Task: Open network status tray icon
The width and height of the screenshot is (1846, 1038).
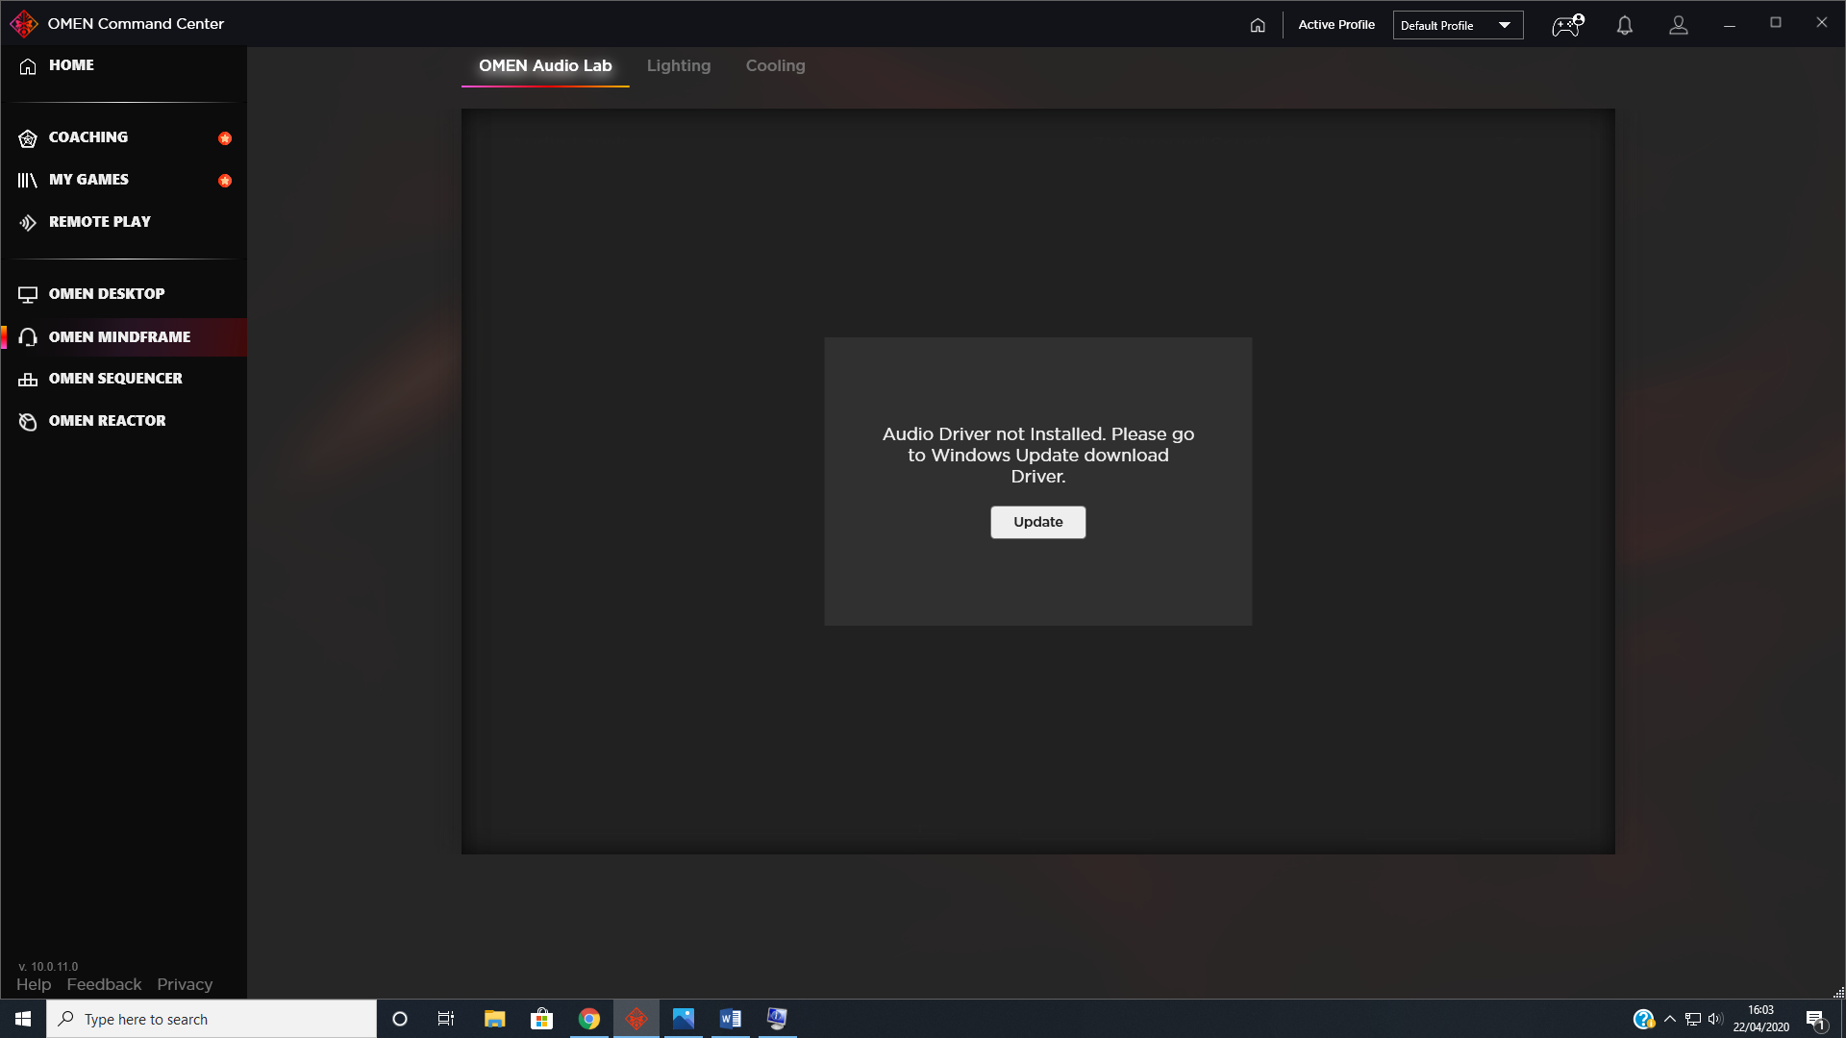Action: 1693,1019
